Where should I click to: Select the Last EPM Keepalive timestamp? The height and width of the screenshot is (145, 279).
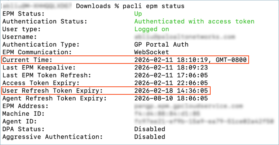click(x=171, y=67)
